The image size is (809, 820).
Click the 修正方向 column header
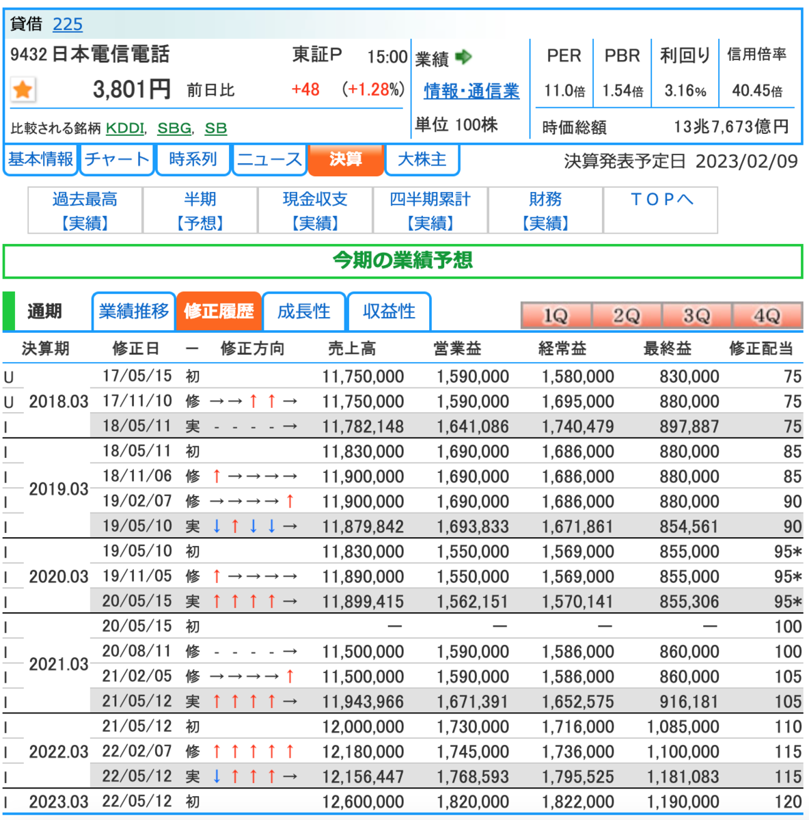[252, 349]
